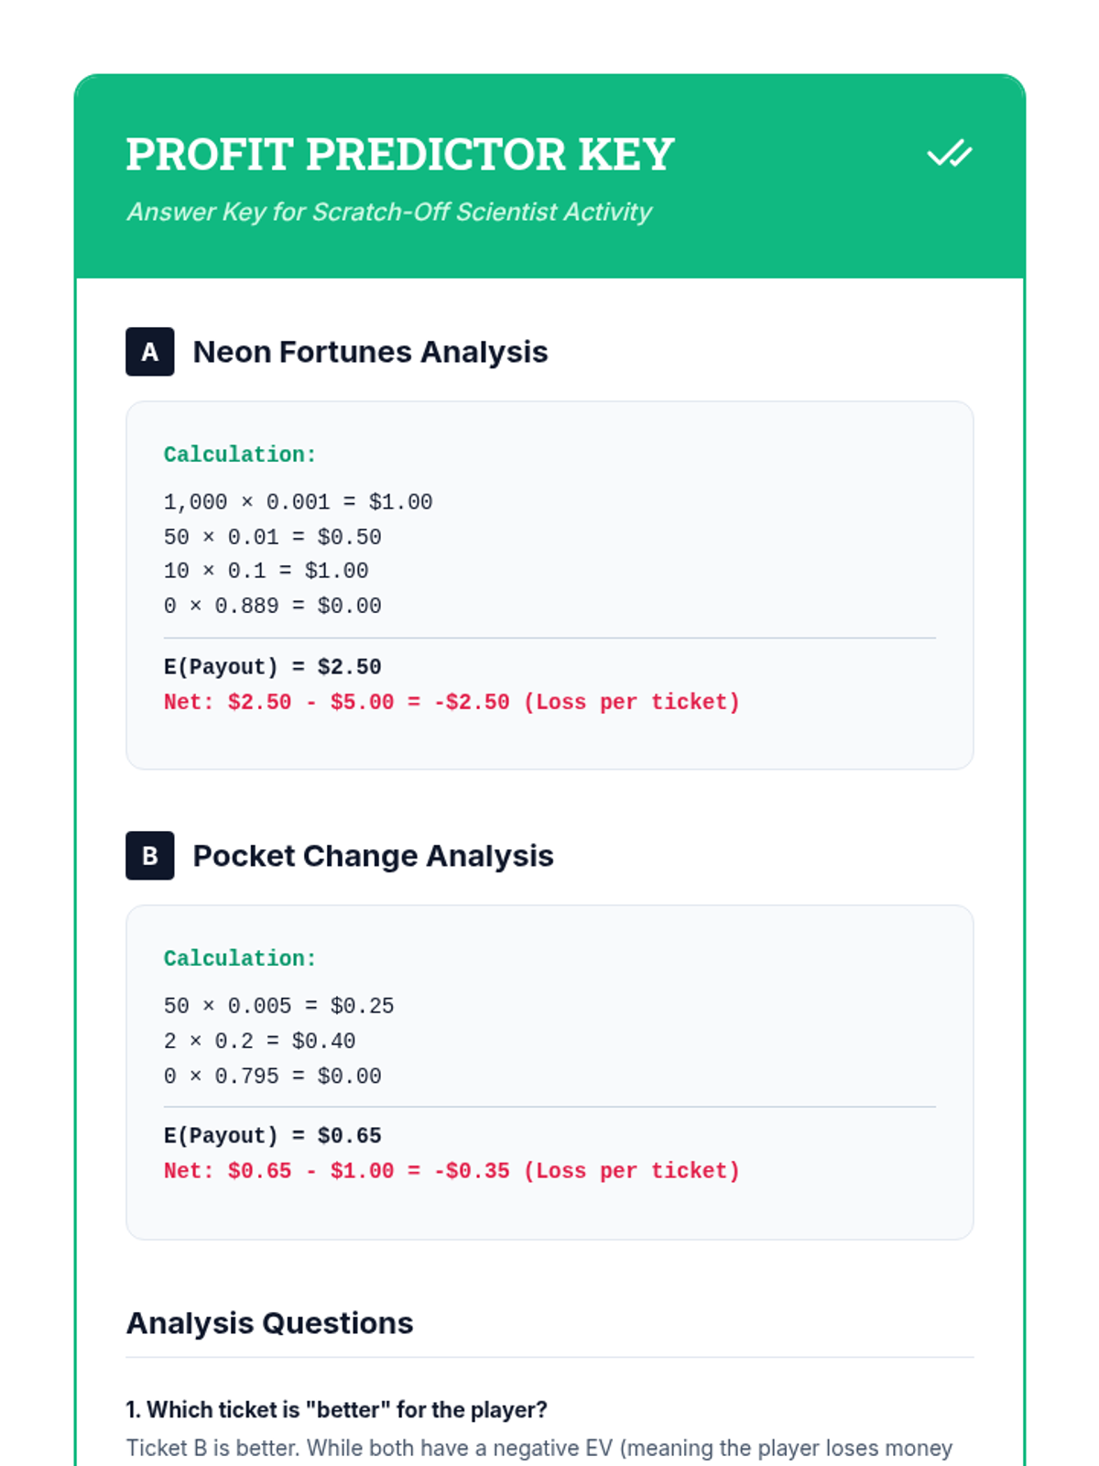Click the Neon Fortunes Analysis heading
Viewport: 1099px width, 1466px height.
pos(370,352)
